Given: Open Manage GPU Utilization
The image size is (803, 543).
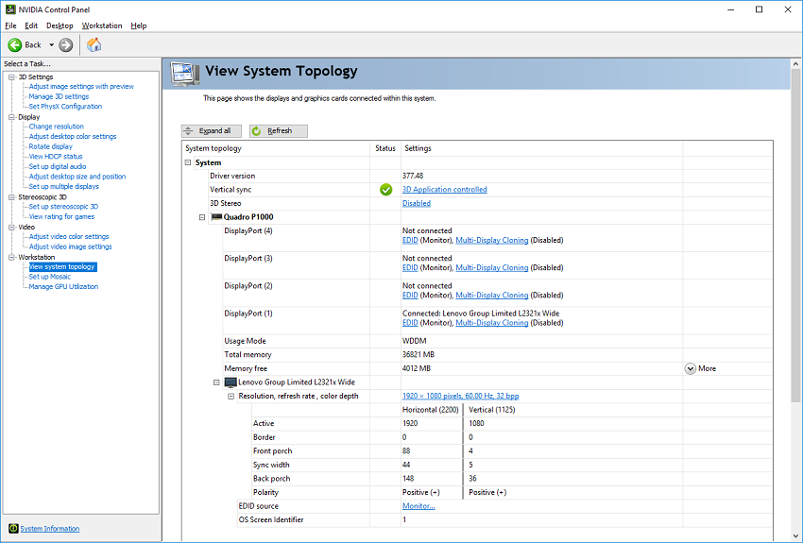Looking at the screenshot, I should click(63, 286).
